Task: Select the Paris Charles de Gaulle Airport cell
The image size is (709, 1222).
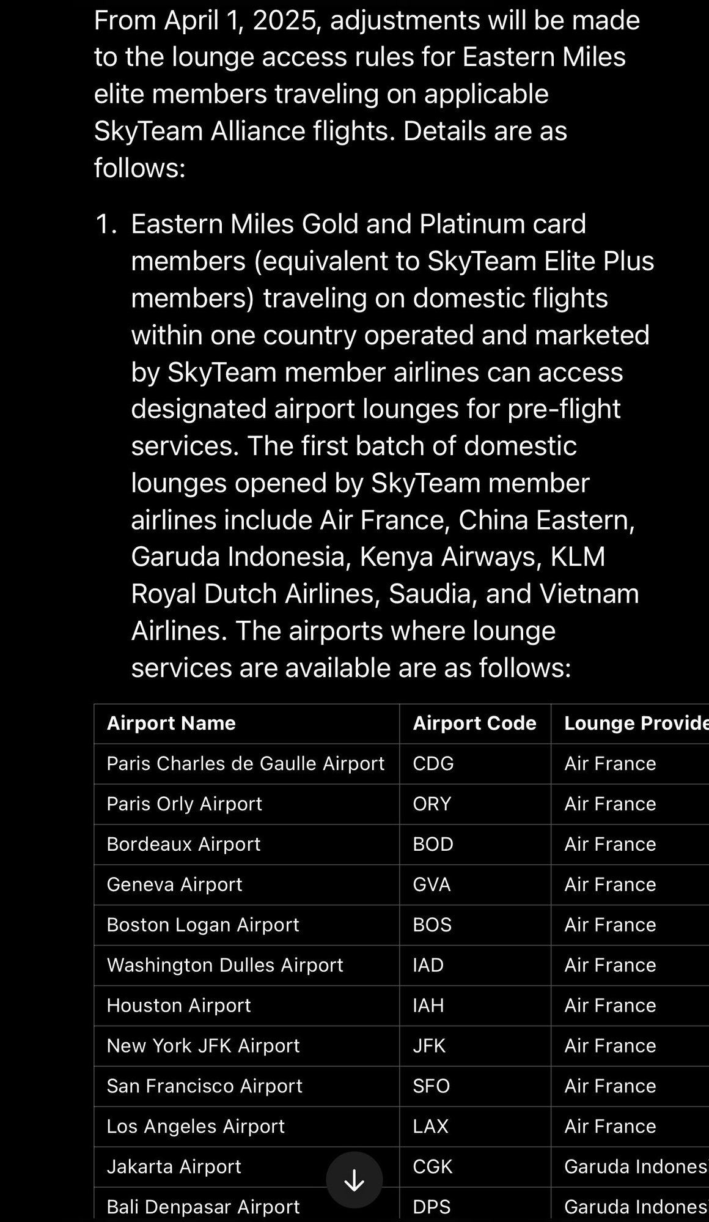Action: (245, 763)
